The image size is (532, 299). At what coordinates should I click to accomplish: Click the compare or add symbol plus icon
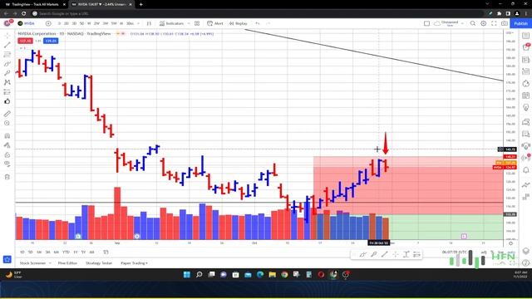[48, 23]
